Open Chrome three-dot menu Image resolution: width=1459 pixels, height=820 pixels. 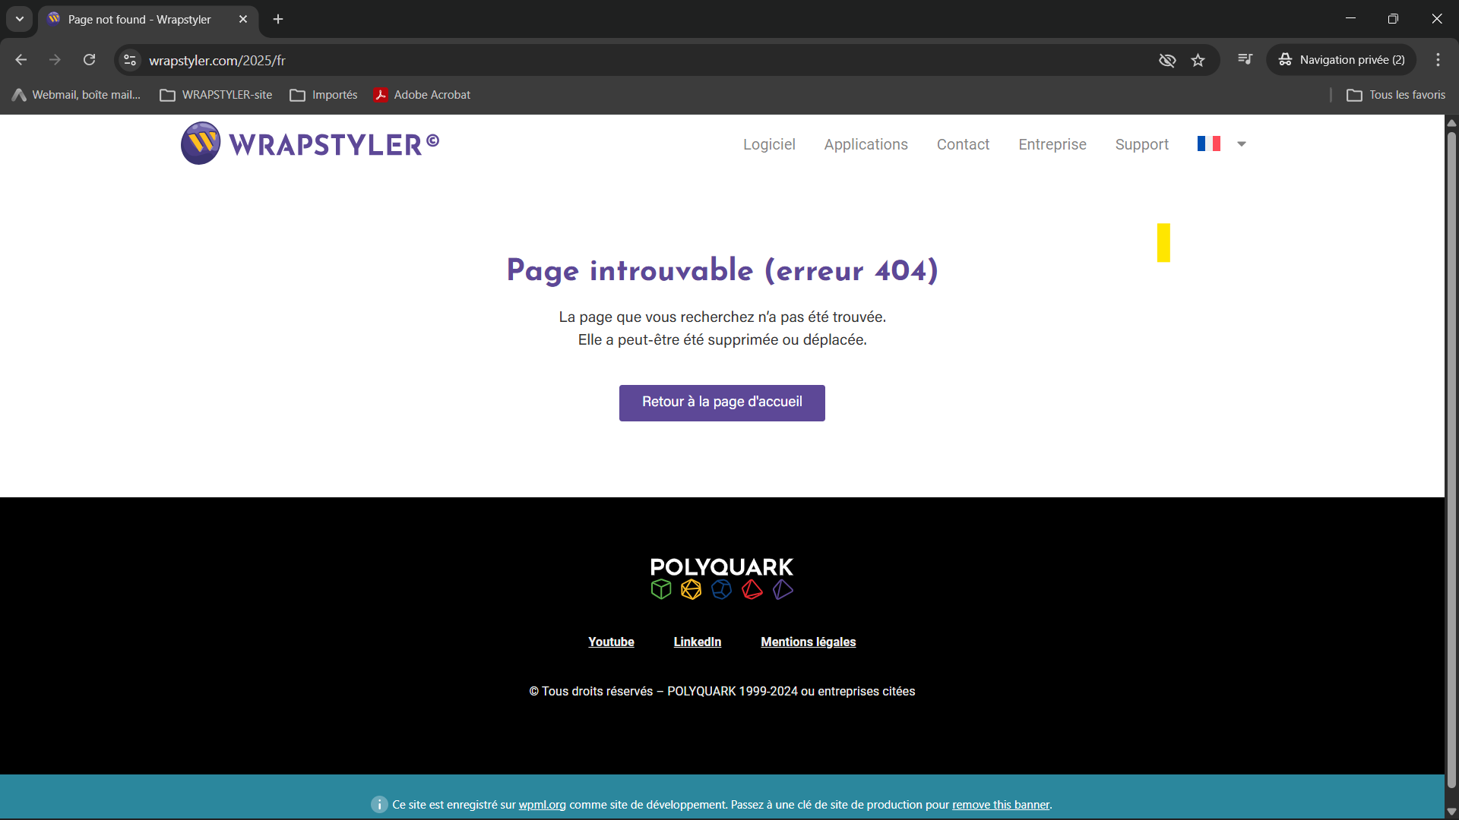pyautogui.click(x=1438, y=60)
